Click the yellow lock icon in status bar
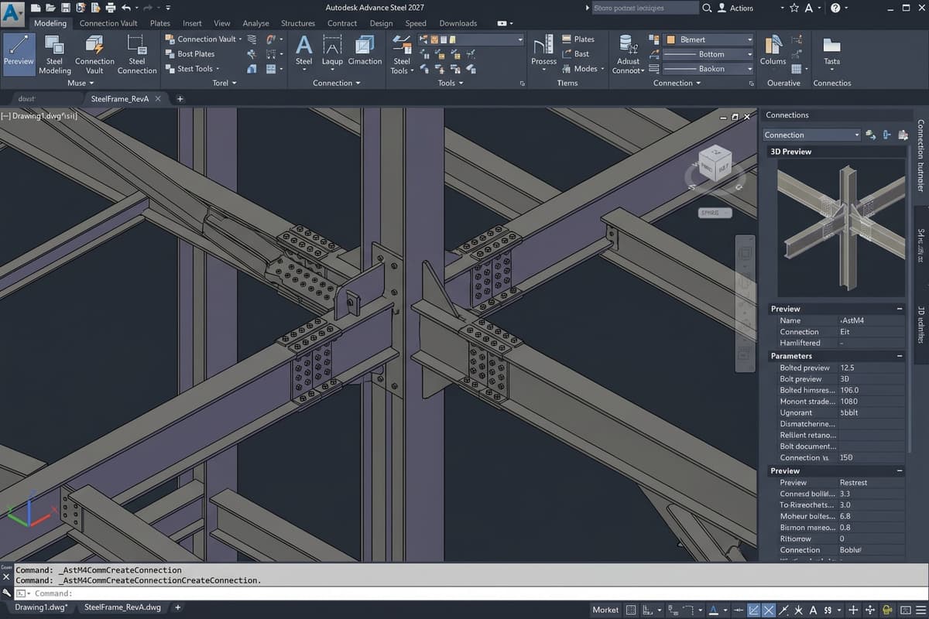 coord(888,610)
